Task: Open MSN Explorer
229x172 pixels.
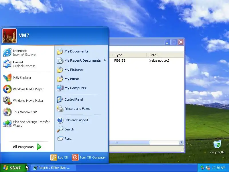Action: click(27, 78)
